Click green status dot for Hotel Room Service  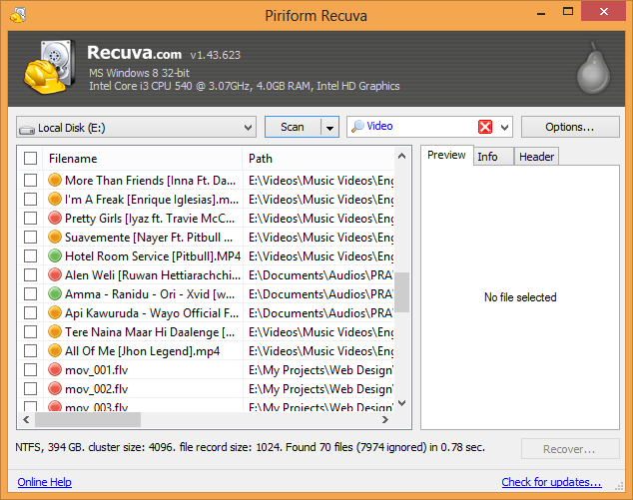pyautogui.click(x=55, y=255)
